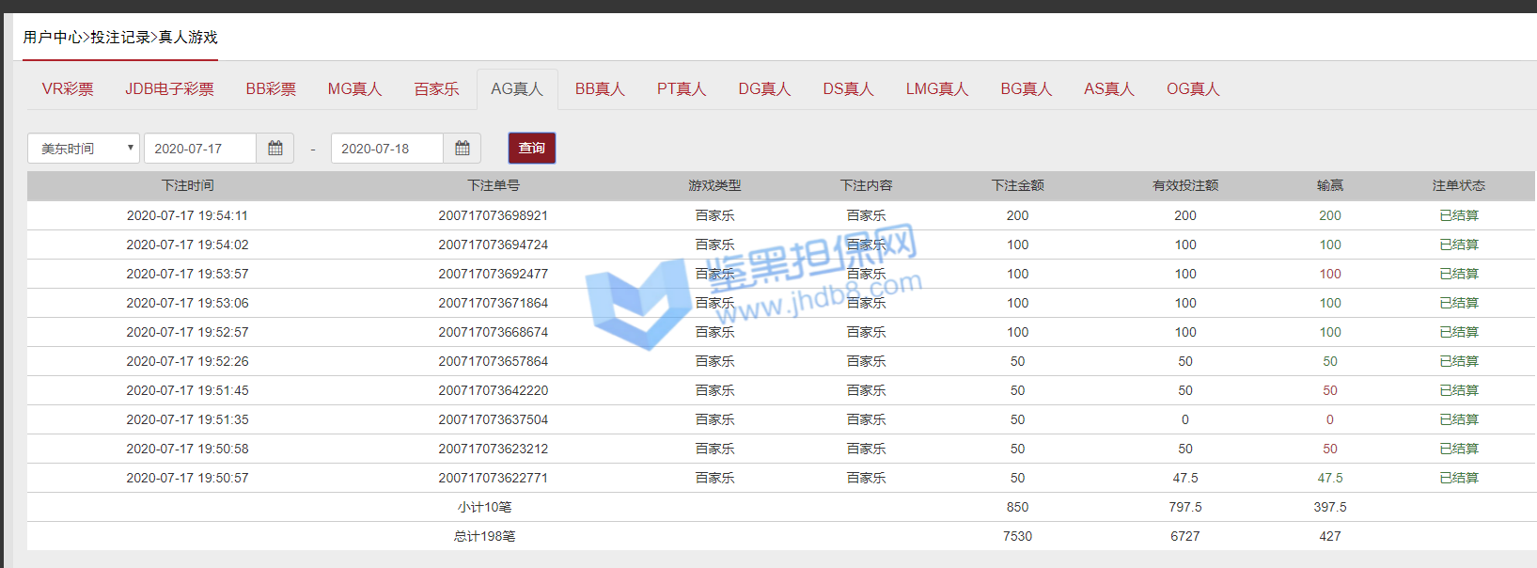Click the 下注时间 column header

click(188, 186)
